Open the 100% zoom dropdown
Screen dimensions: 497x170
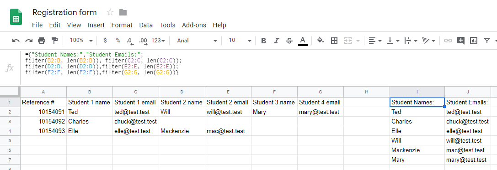pos(81,41)
